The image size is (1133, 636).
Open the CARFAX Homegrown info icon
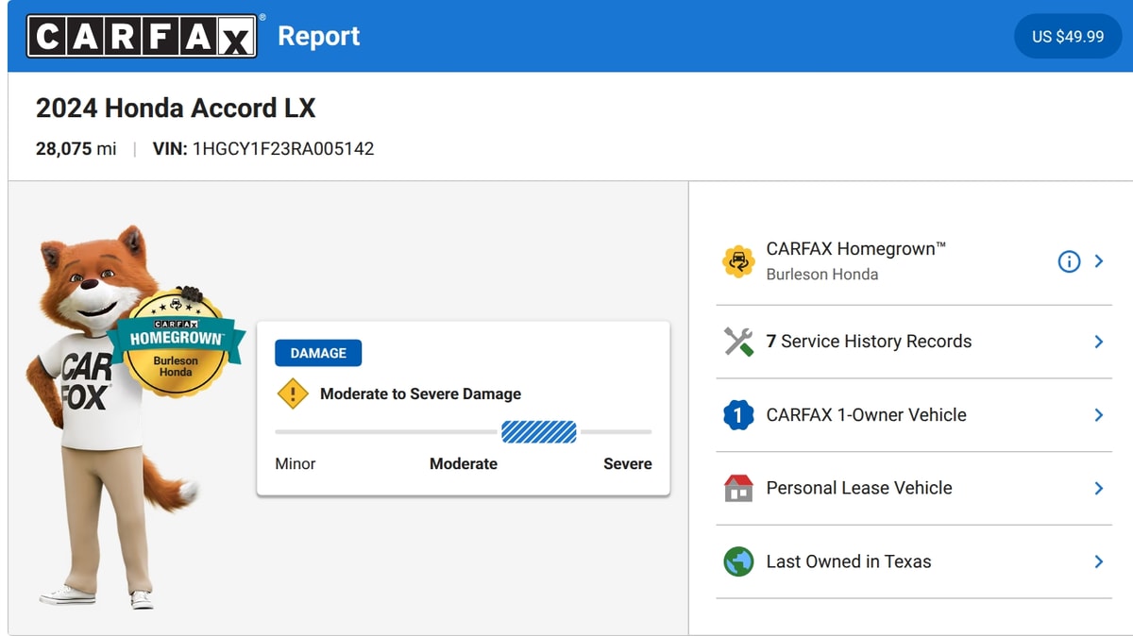point(1069,261)
